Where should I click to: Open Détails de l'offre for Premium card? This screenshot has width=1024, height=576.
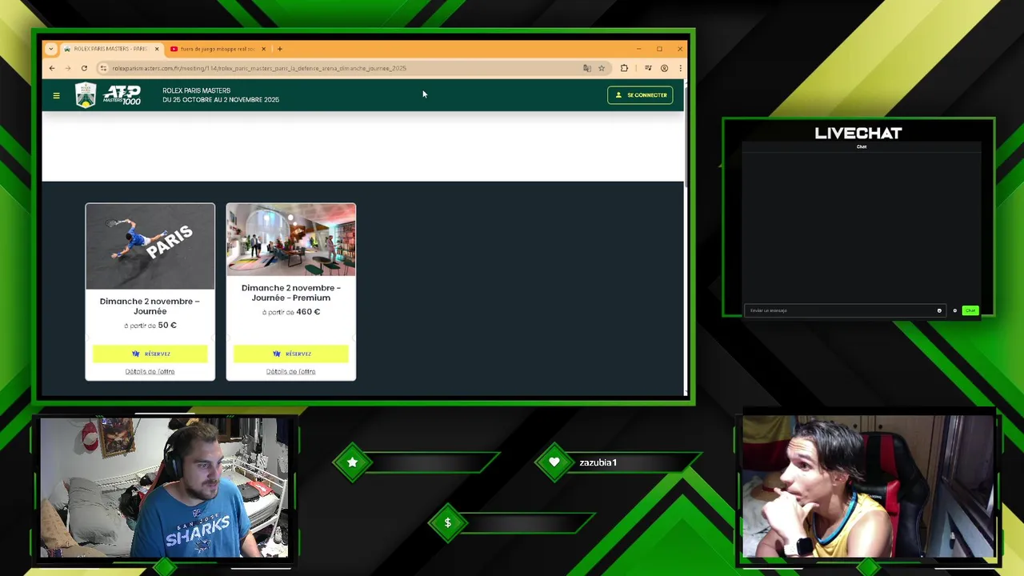pyautogui.click(x=290, y=371)
